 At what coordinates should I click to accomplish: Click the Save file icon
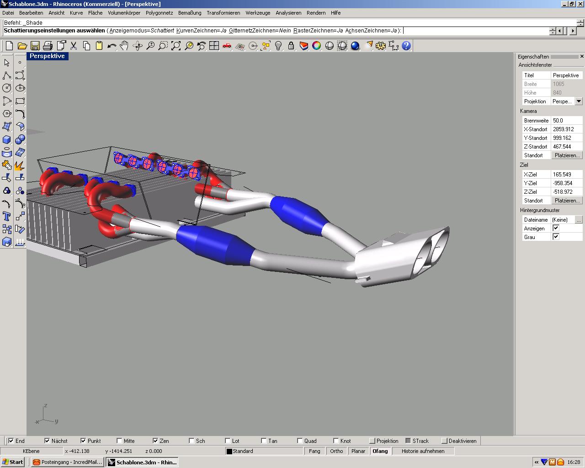tap(35, 46)
